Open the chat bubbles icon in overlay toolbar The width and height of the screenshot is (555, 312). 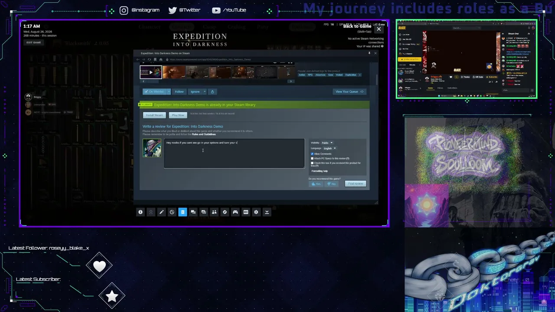193,212
